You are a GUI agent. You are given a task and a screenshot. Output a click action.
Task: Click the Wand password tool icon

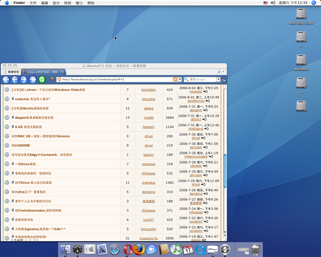[51, 80]
